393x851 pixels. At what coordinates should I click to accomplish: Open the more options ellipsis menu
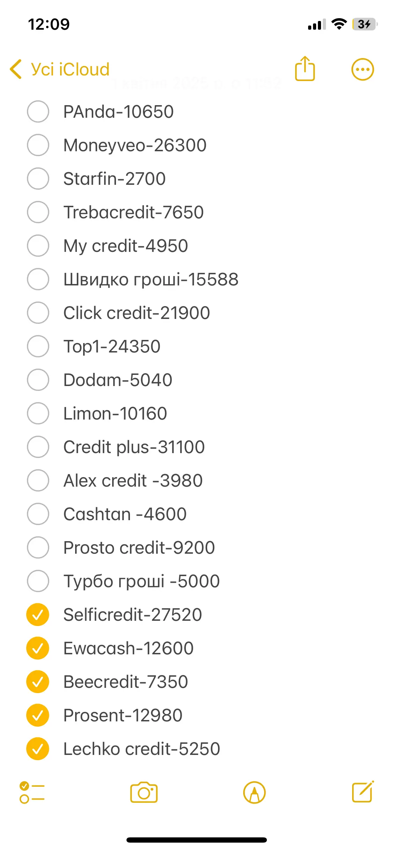[363, 69]
